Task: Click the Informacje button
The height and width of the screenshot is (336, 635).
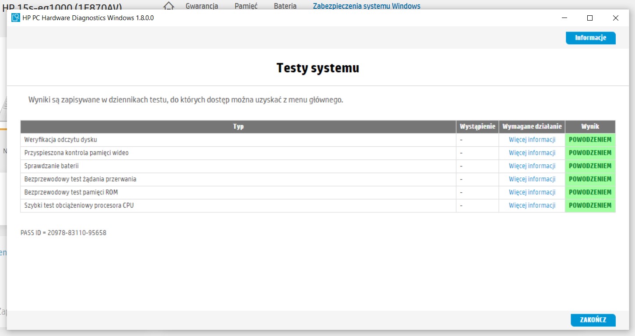Action: [x=590, y=38]
